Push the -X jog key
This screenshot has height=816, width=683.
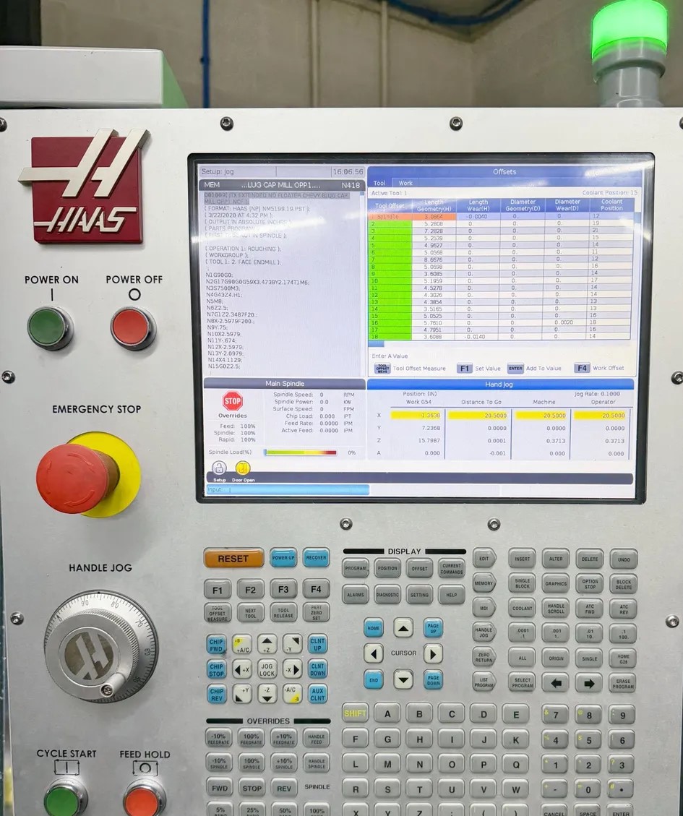pos(292,669)
